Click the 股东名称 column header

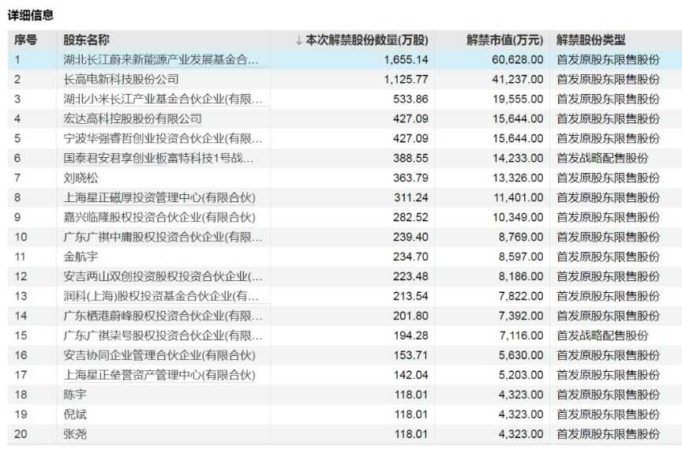(86, 40)
